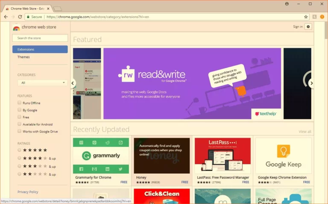Image resolution: width=328 pixels, height=204 pixels.
Task: Click the browser forward arrow
Action: [13, 17]
